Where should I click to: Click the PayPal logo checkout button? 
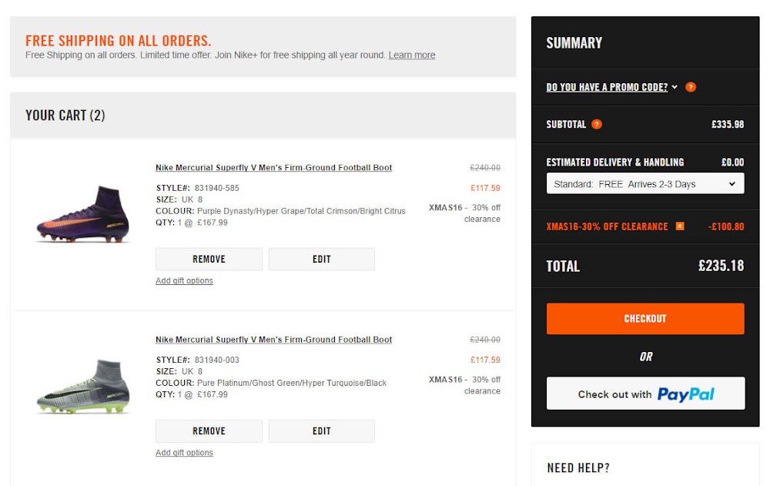click(645, 394)
